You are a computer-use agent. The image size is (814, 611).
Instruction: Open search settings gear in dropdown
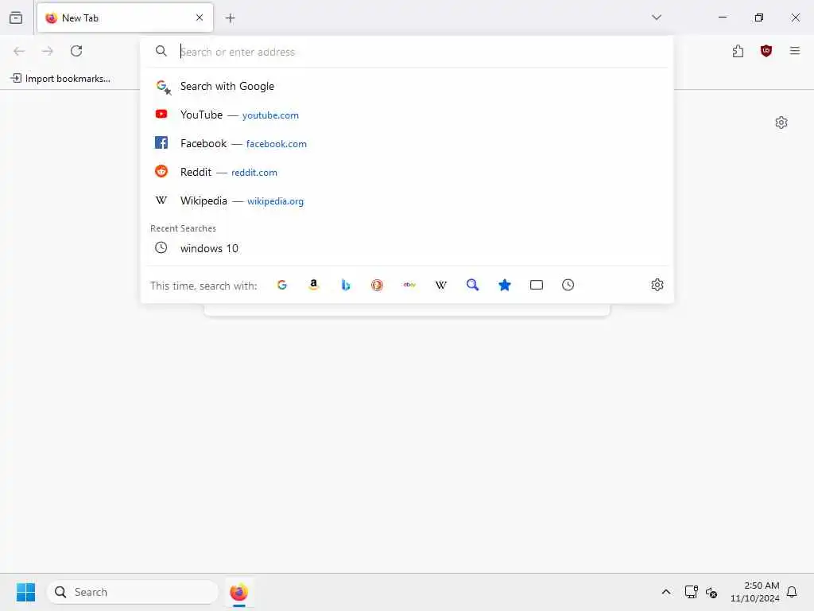pyautogui.click(x=657, y=285)
